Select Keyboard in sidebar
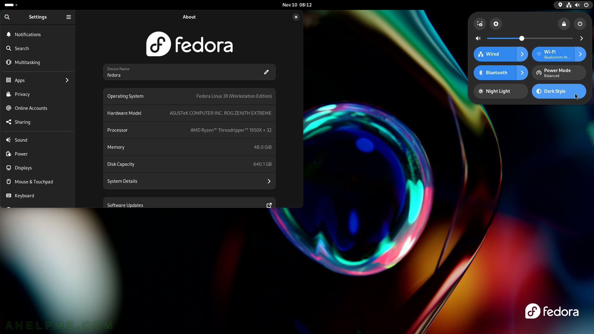The image size is (594, 334). (x=38, y=196)
